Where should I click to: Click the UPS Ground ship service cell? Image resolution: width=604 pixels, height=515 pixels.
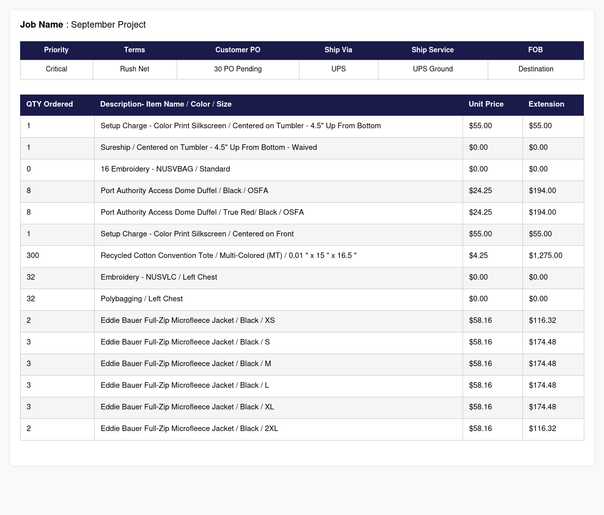click(x=433, y=69)
